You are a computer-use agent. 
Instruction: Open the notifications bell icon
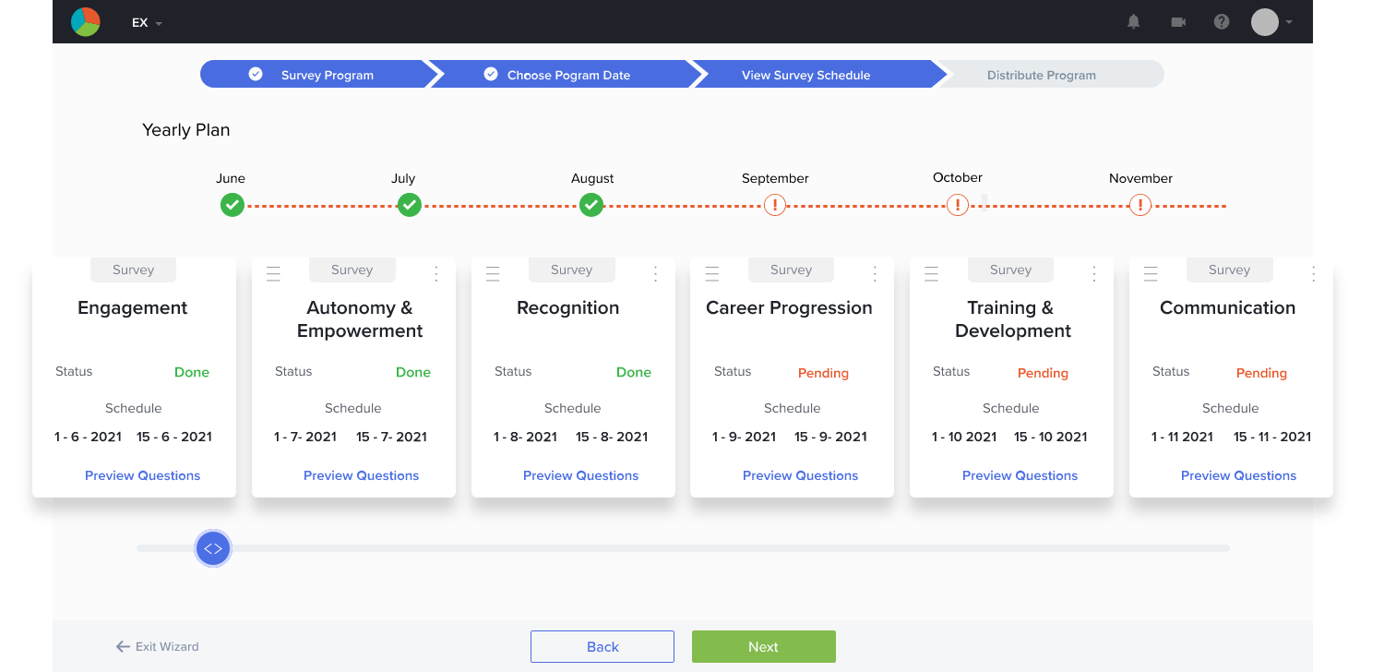(1134, 22)
